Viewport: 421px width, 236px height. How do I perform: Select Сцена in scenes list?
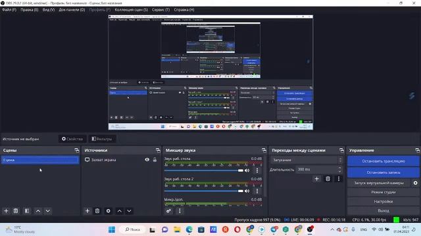(40, 160)
